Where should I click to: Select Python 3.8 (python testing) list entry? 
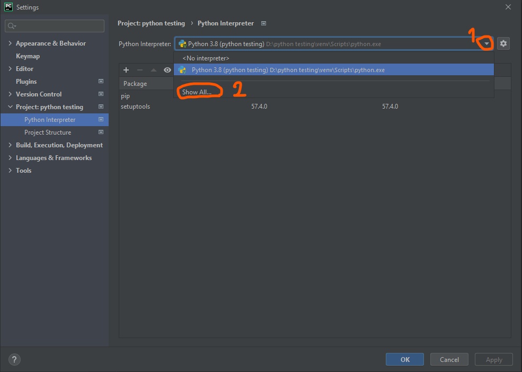click(288, 70)
